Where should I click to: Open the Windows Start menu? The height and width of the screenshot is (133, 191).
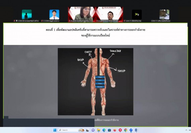[x=55, y=130]
